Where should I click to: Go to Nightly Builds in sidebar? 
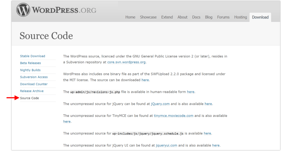pos(30,70)
